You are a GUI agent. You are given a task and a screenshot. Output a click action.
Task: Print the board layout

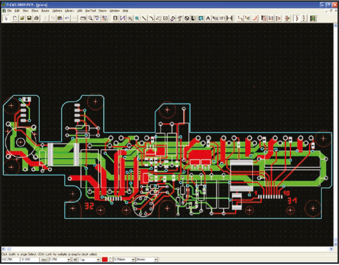coord(36,18)
